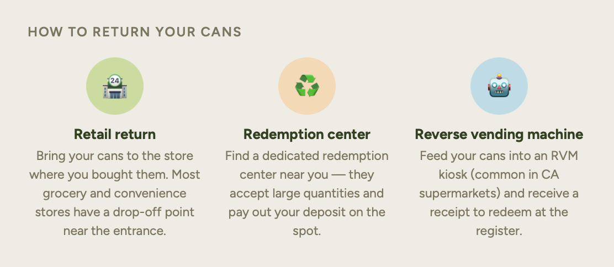Open the "Reverse vending machine" heading
Screen dimensions: 614x267
pyautogui.click(x=499, y=134)
